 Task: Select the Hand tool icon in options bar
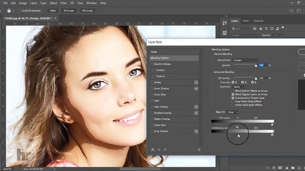coord(9,10)
